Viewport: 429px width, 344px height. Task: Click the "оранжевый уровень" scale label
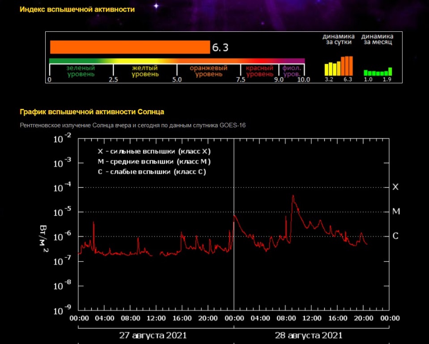[208, 71]
